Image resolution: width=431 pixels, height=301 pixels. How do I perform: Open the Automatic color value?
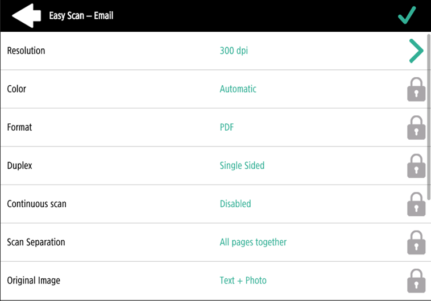click(238, 89)
